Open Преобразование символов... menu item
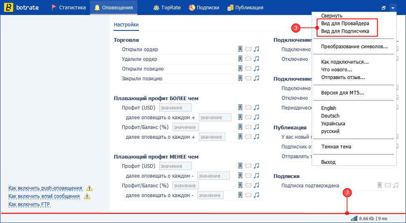406x223 pixels. pos(355,47)
